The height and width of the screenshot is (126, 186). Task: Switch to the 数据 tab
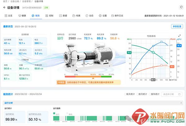click(x=63, y=16)
